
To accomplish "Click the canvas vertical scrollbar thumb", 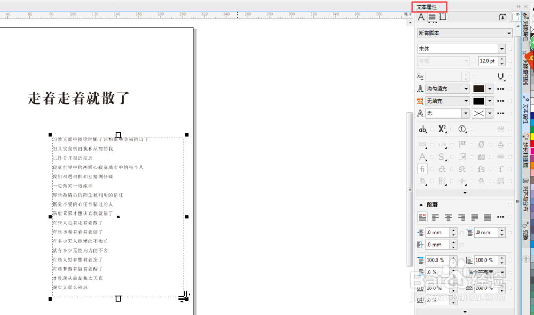I will tap(410, 190).
